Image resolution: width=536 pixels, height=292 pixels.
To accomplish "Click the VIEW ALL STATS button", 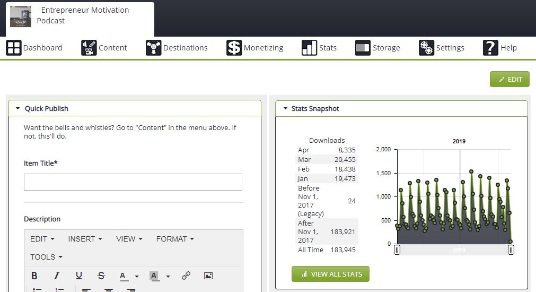I will pos(330,274).
